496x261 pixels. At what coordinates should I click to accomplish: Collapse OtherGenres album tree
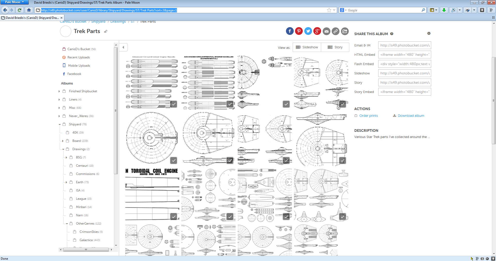(x=67, y=224)
